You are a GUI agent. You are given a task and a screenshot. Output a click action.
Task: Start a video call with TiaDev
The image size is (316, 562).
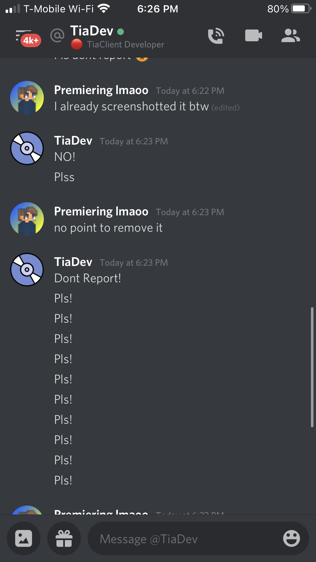[253, 36]
